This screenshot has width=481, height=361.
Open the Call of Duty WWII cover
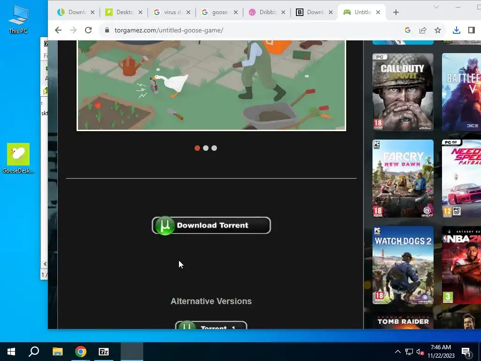tap(403, 92)
